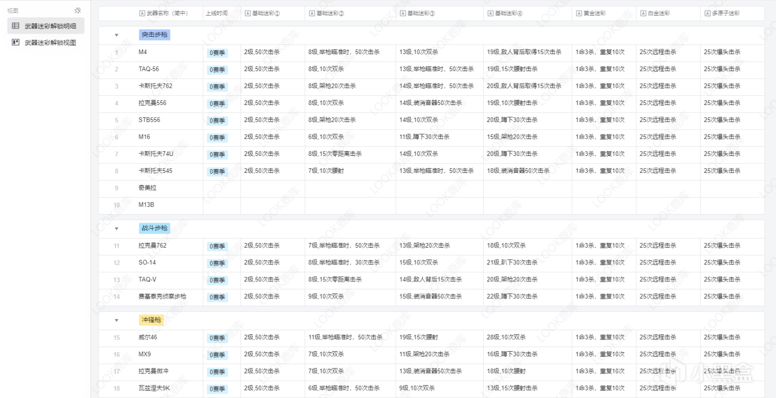Select the STB556 name cell

pyautogui.click(x=169, y=121)
